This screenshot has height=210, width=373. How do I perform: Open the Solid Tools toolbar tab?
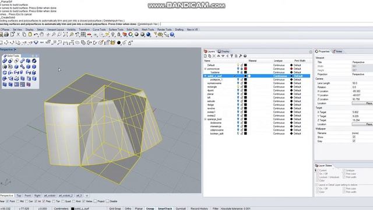[x=132, y=30]
